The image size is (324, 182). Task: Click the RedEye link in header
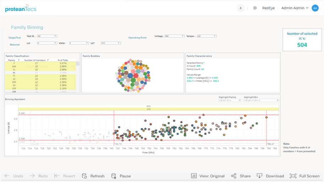click(x=269, y=8)
